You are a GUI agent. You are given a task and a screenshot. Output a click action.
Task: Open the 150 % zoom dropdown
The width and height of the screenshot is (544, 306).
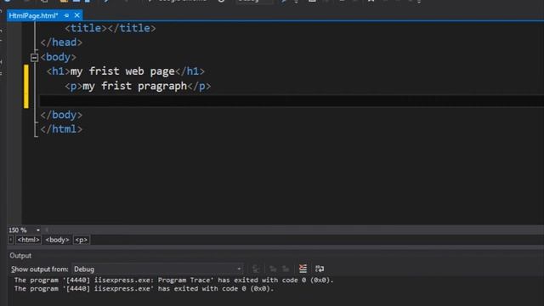click(x=37, y=230)
